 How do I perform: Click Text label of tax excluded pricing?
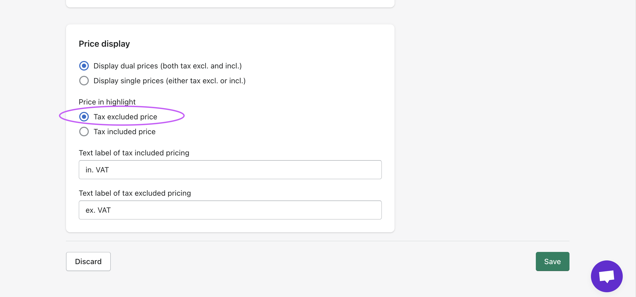(135, 193)
